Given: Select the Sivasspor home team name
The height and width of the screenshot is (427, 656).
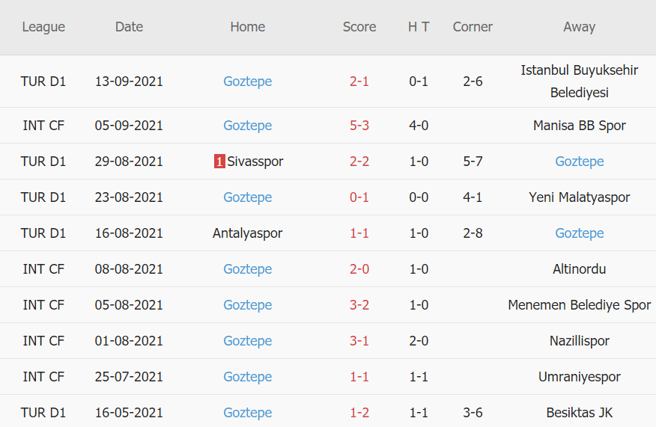Looking at the screenshot, I should tap(255, 162).
